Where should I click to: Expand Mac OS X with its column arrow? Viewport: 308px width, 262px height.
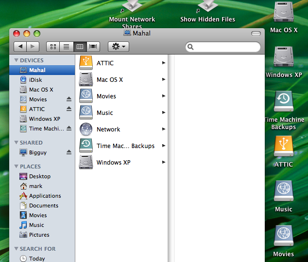(163, 79)
